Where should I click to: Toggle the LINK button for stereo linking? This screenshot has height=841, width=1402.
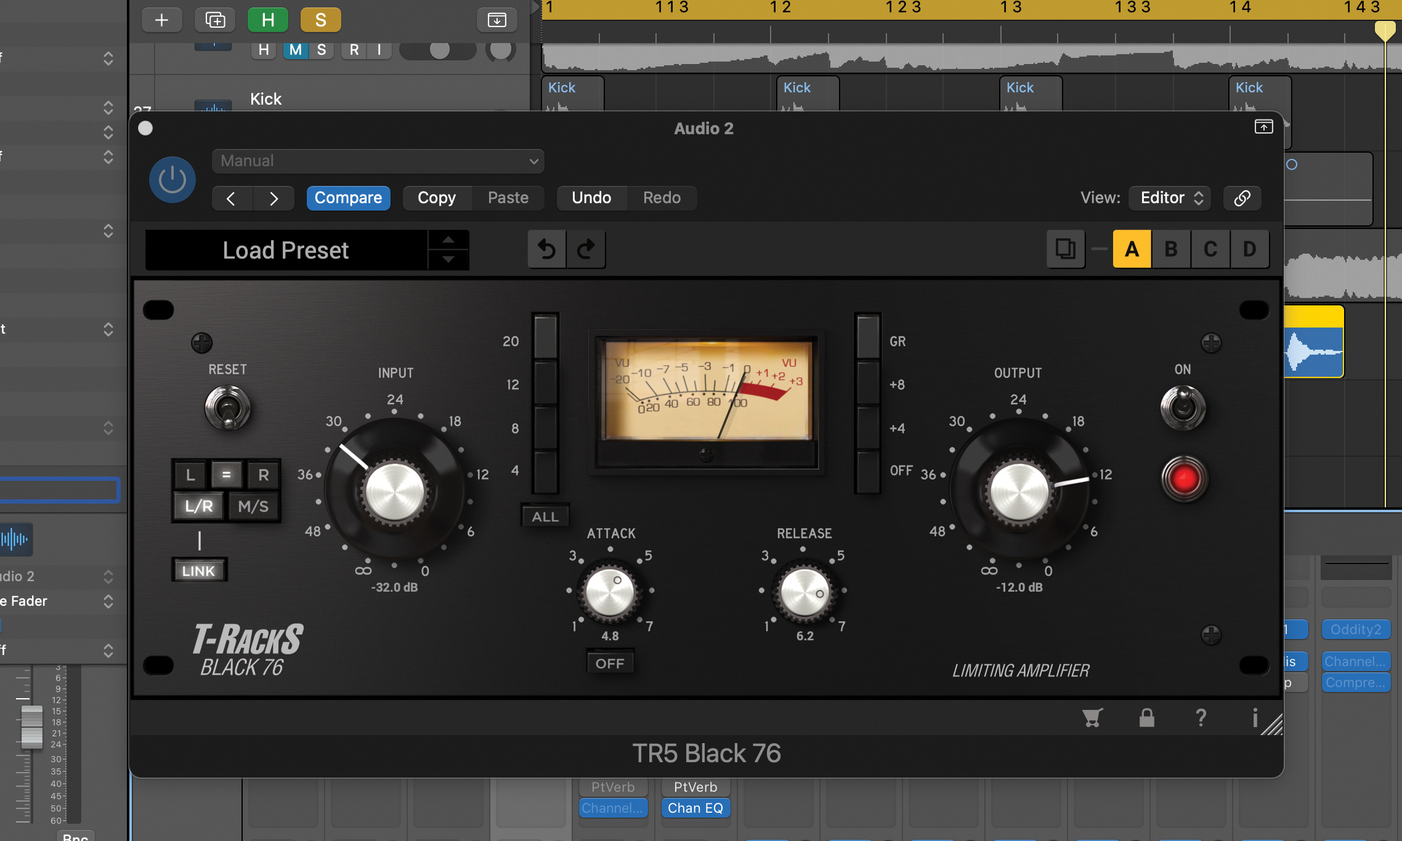point(198,569)
